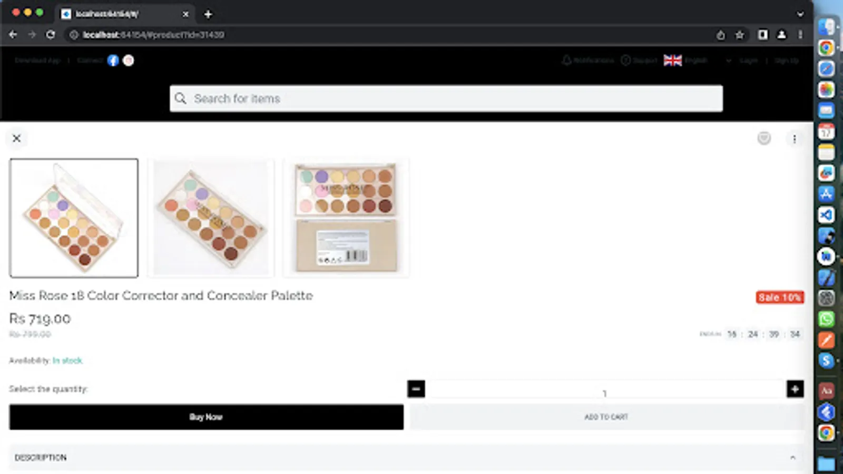The height and width of the screenshot is (474, 843).
Task: Open the Chrome three-dot menu
Action: coord(800,35)
